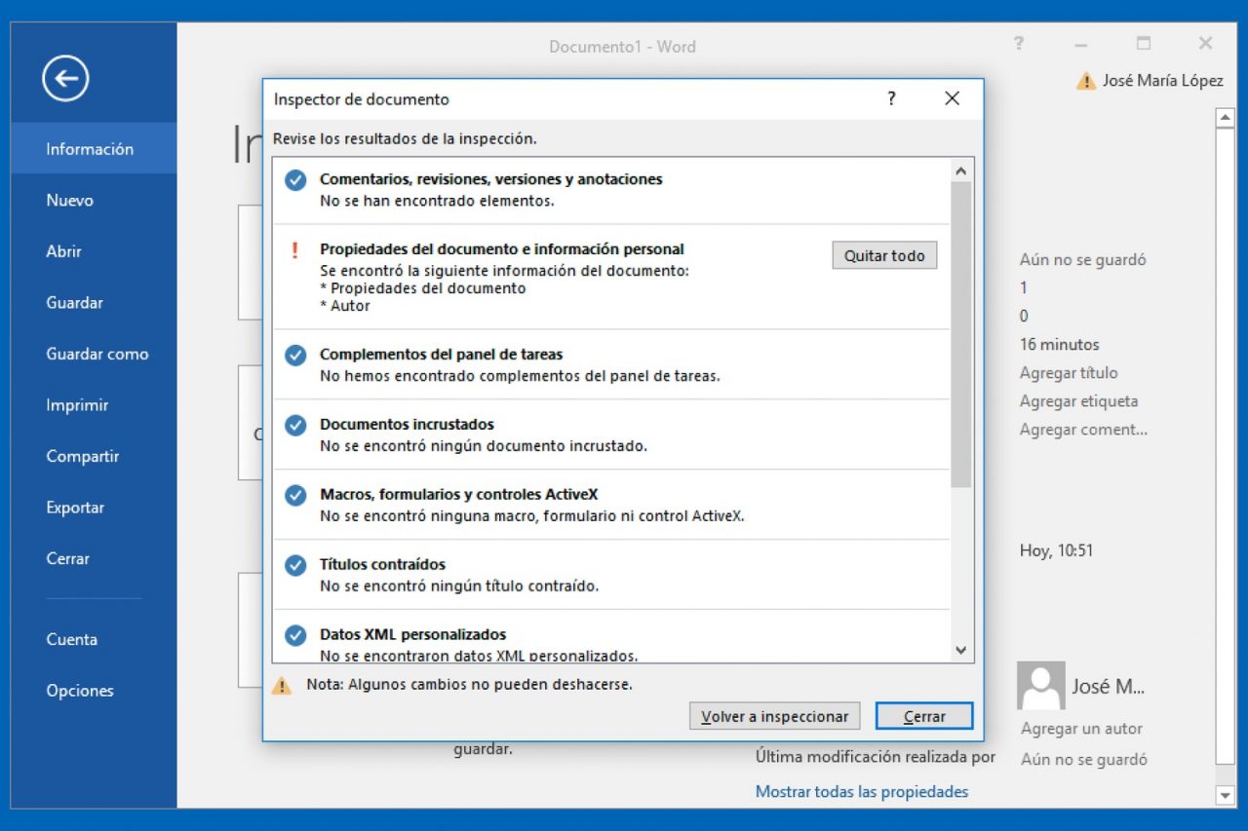Click down arrow of Word window scrollbar
Screen dimensions: 1248x831
point(1226,795)
